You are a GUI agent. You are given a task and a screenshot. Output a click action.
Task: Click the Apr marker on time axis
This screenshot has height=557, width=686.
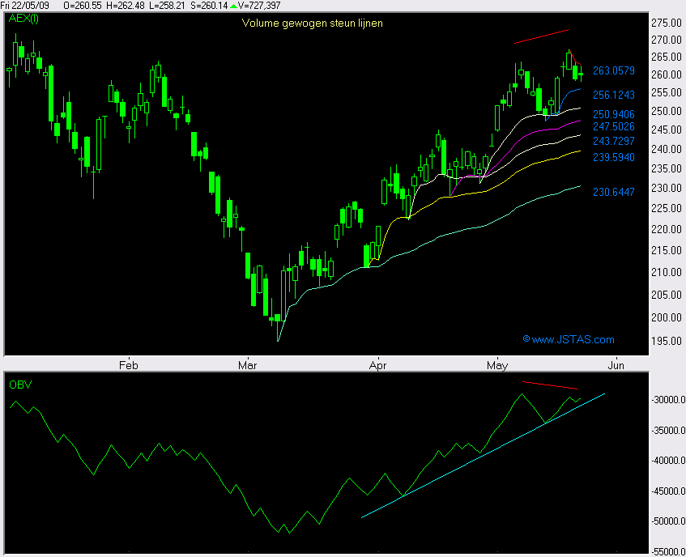tap(377, 365)
